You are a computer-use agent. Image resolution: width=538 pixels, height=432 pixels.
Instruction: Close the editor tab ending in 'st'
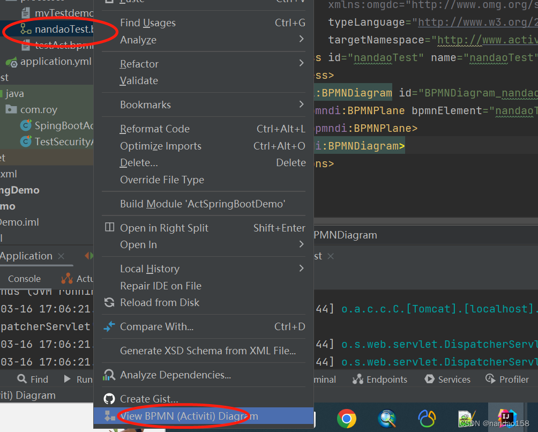(331, 256)
